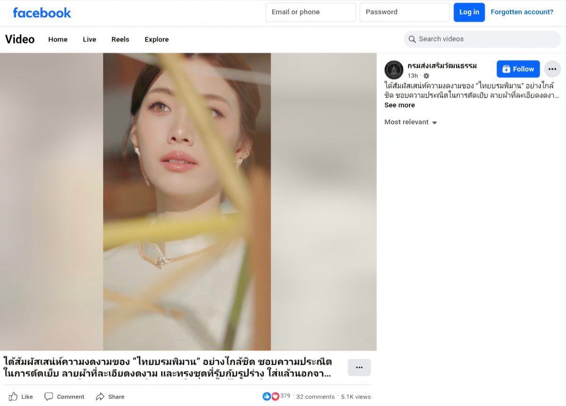Click the Log in button
The width and height of the screenshot is (566, 406).
tap(469, 12)
